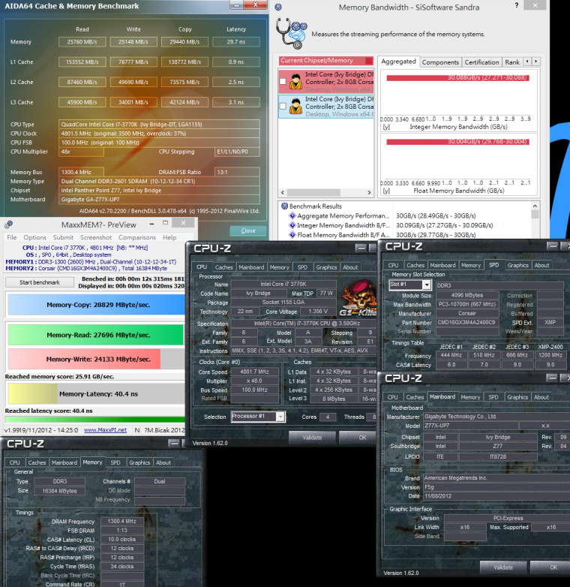Open the Submit menu in MaxxMEM
Viewport: 570px width, 587px height.
pos(63,237)
